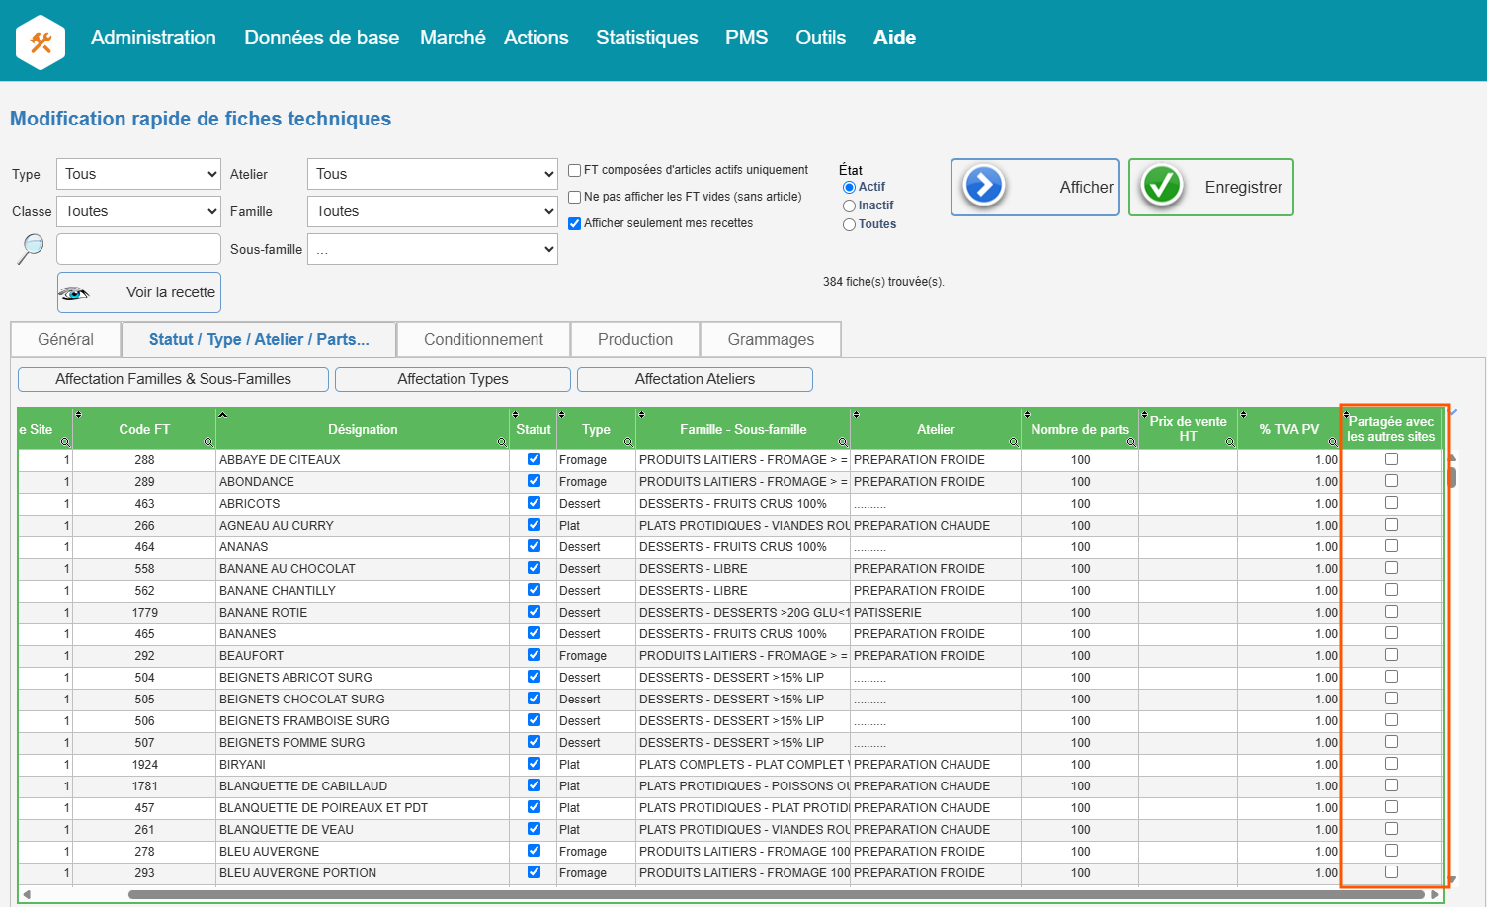This screenshot has height=907, width=1488.
Task: Check Ne pas afficher les FT vides
Action: 574,197
